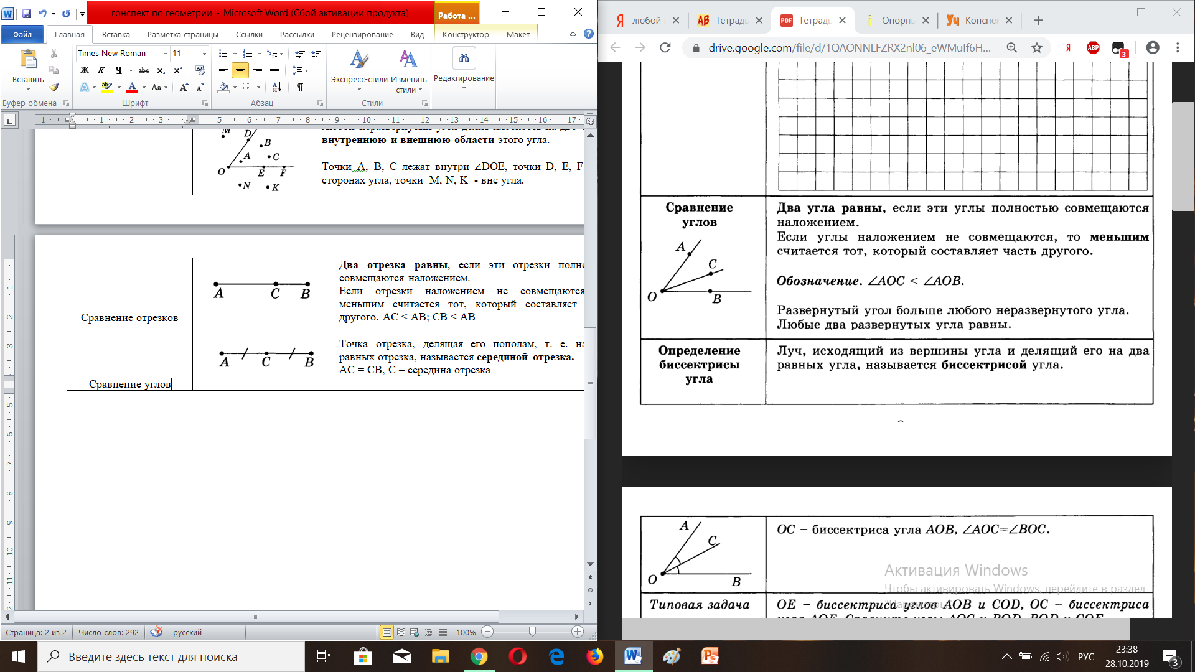The image size is (1195, 672).
Task: Justify the paragraph text
Action: point(274,70)
